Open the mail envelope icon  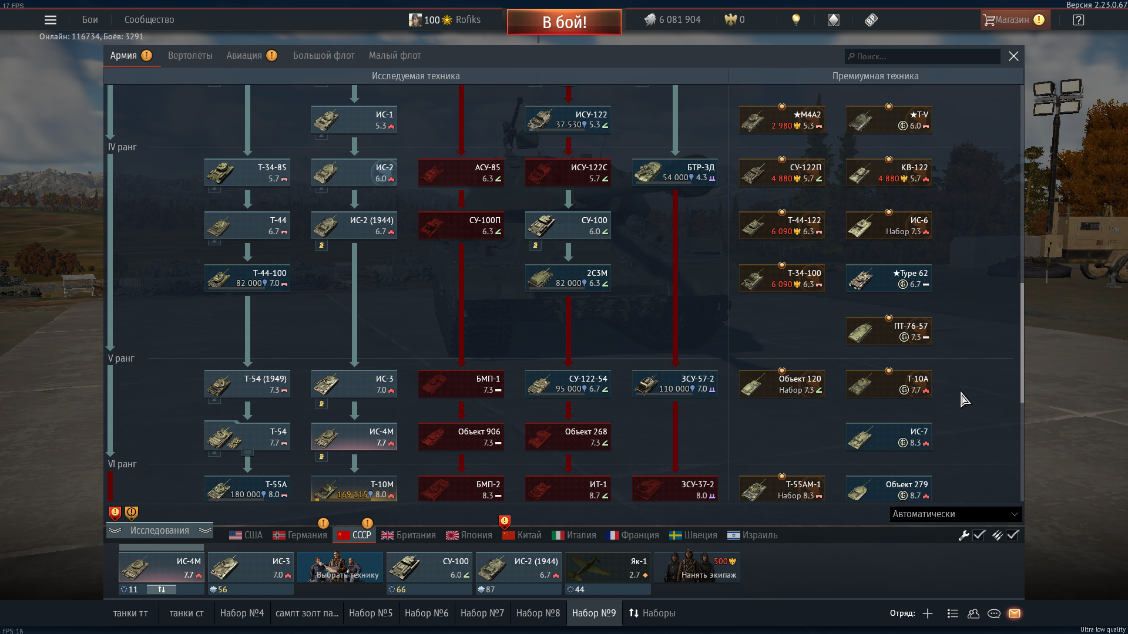tap(1015, 613)
